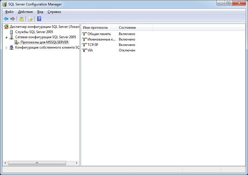Viewport: 248px width, 175px height.
Task: Click the TCP/IP protocol icon
Action: tap(85, 45)
